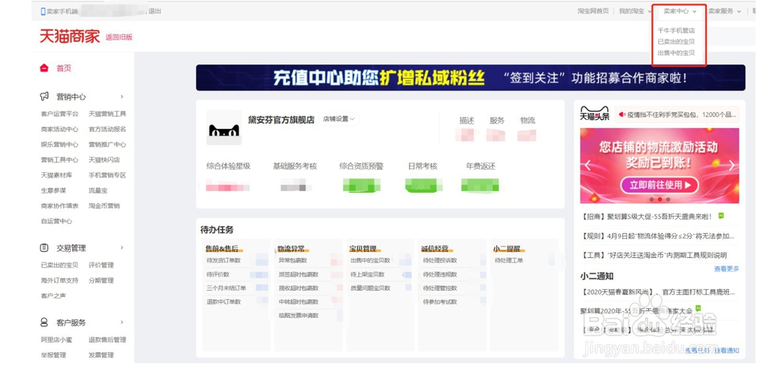Open 娱乐营销中心 link
This screenshot has height=374, width=760.
pos(59,145)
